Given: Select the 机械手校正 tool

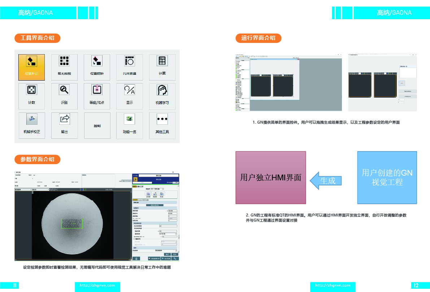Looking at the screenshot, I should 32,125.
